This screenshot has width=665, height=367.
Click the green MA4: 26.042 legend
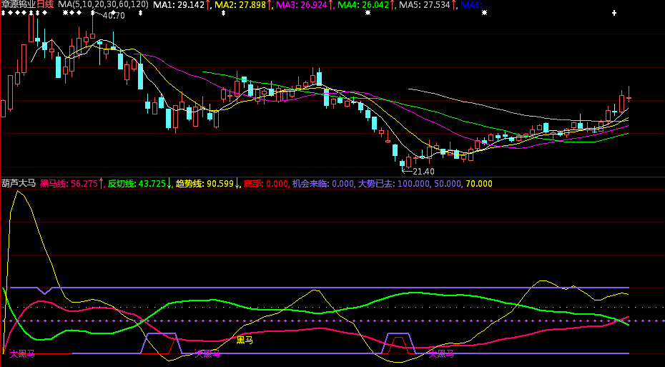point(364,5)
